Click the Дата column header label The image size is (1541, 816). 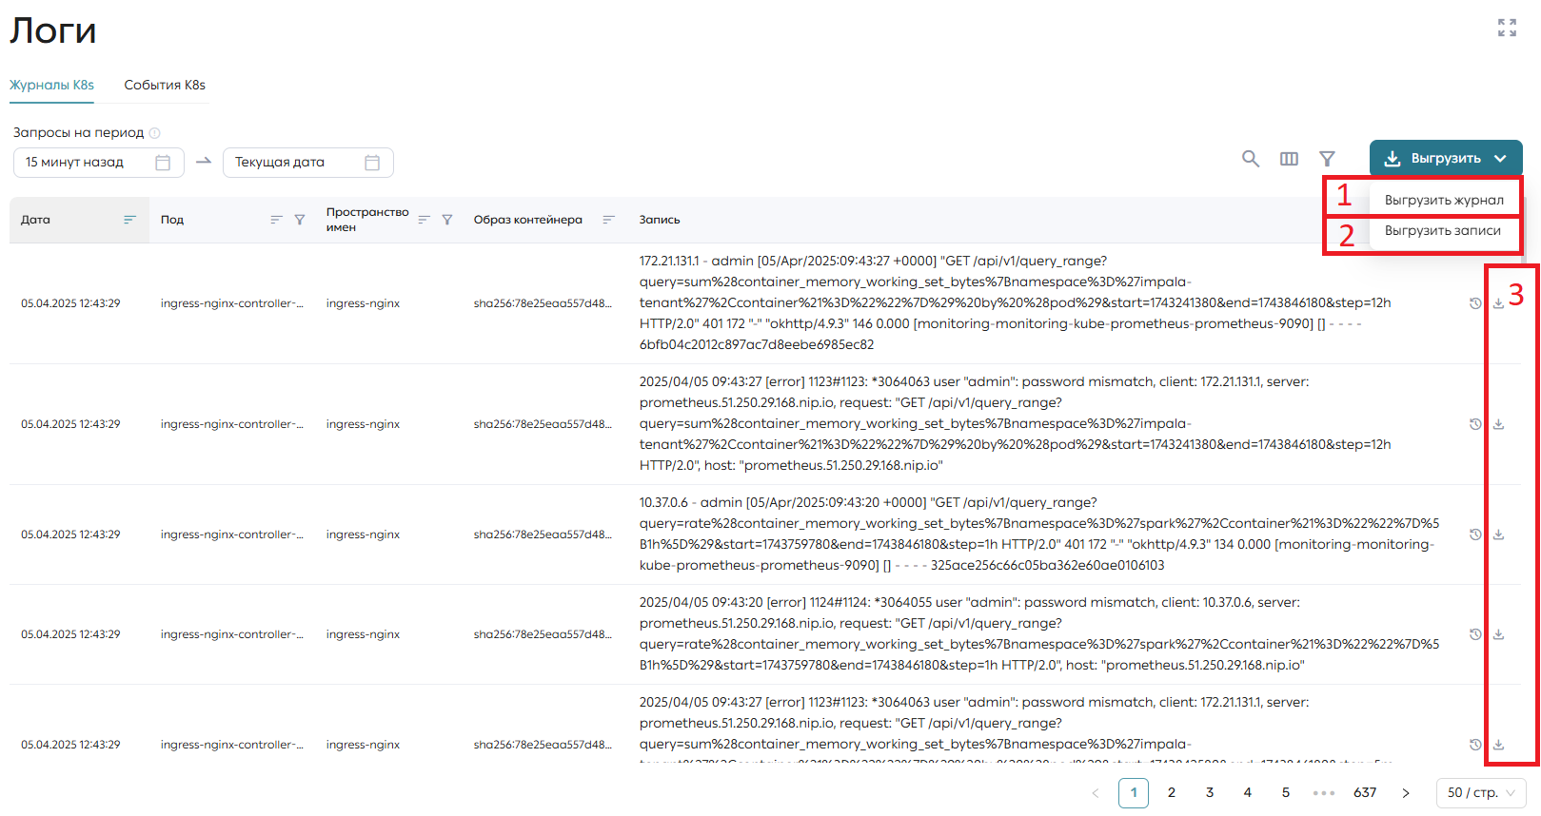35,220
